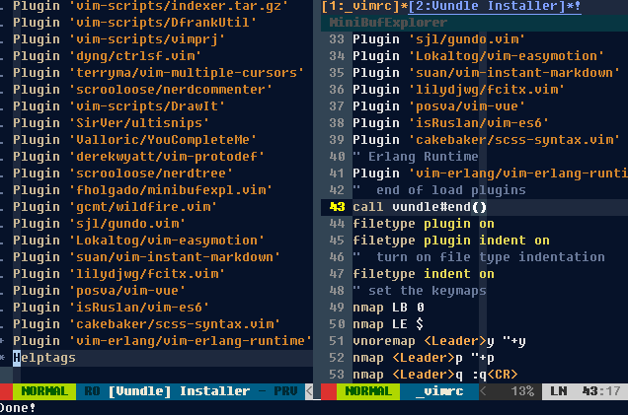This screenshot has height=415, width=628.
Task: Select 'fholgado/minibufexpl.vim' in Vundle Installer
Action: pyautogui.click(x=171, y=190)
